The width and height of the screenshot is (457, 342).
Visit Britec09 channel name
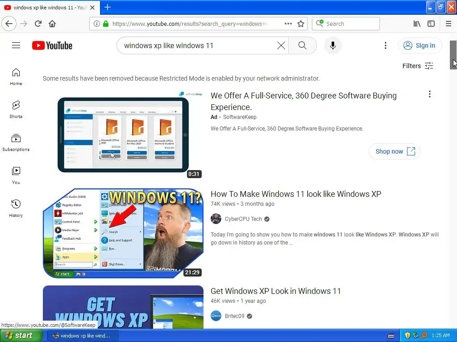234,316
